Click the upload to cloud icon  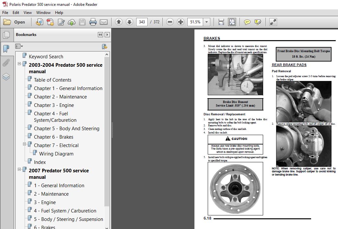pyautogui.click(x=72, y=22)
